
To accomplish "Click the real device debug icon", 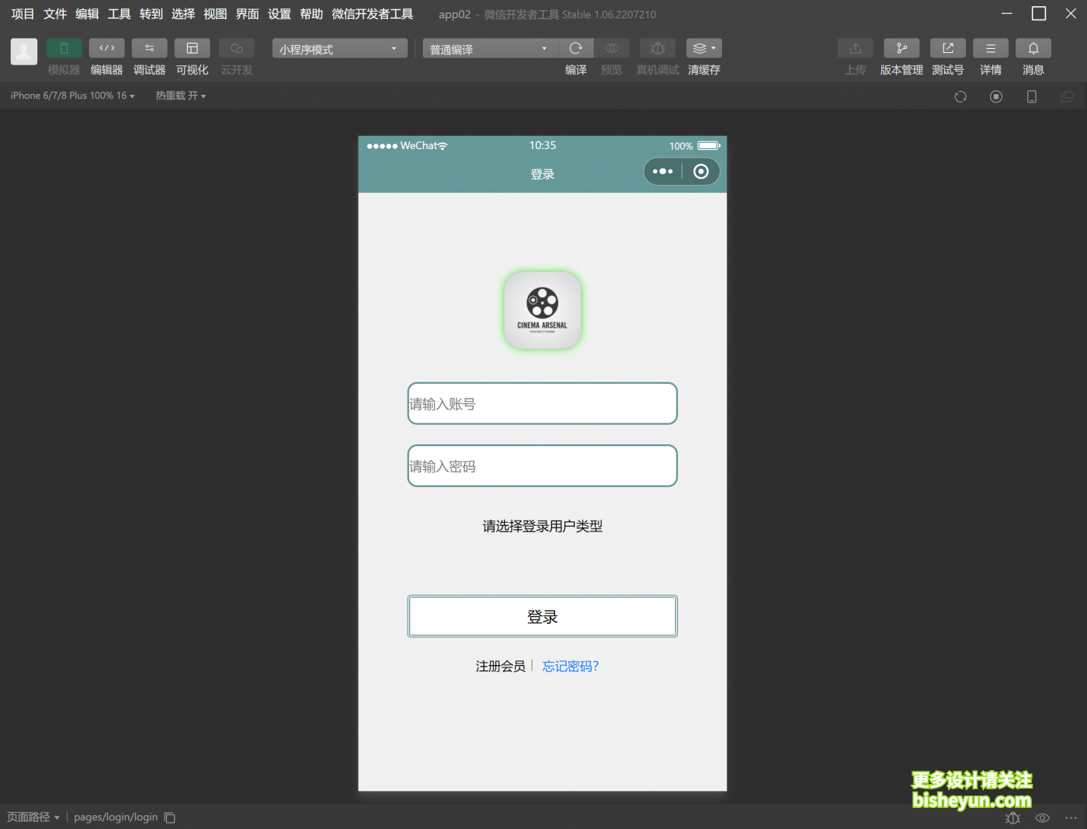I will point(658,48).
